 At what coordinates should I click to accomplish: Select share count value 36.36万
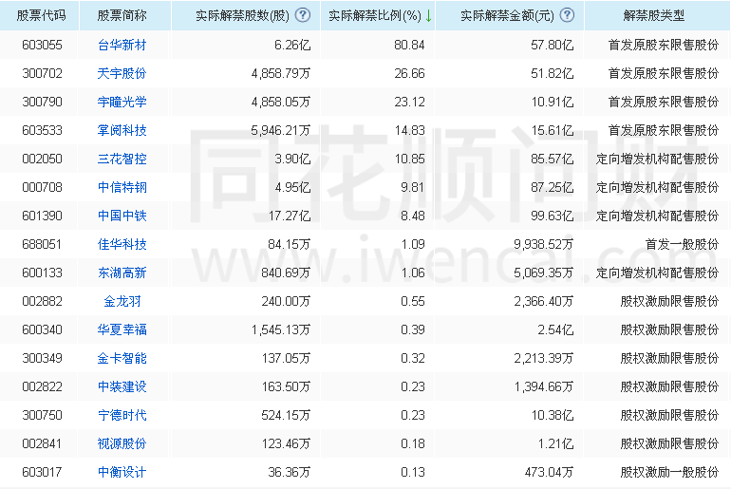[289, 472]
